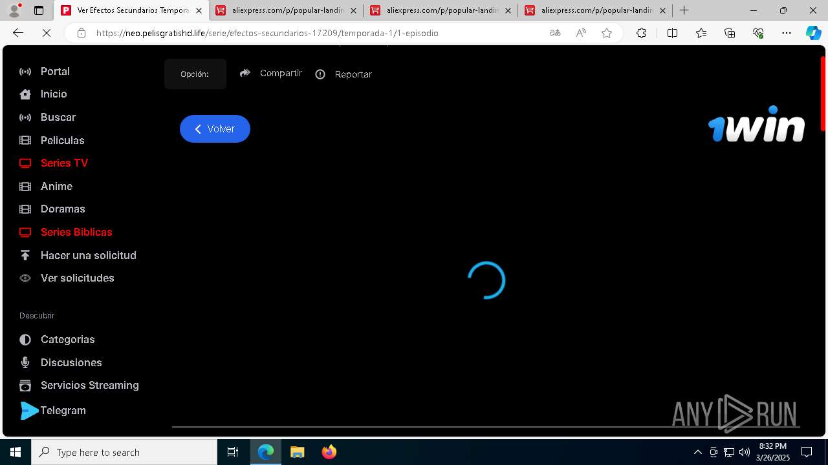This screenshot has width=828, height=465.
Task: Open Doramas section
Action: (x=52, y=209)
